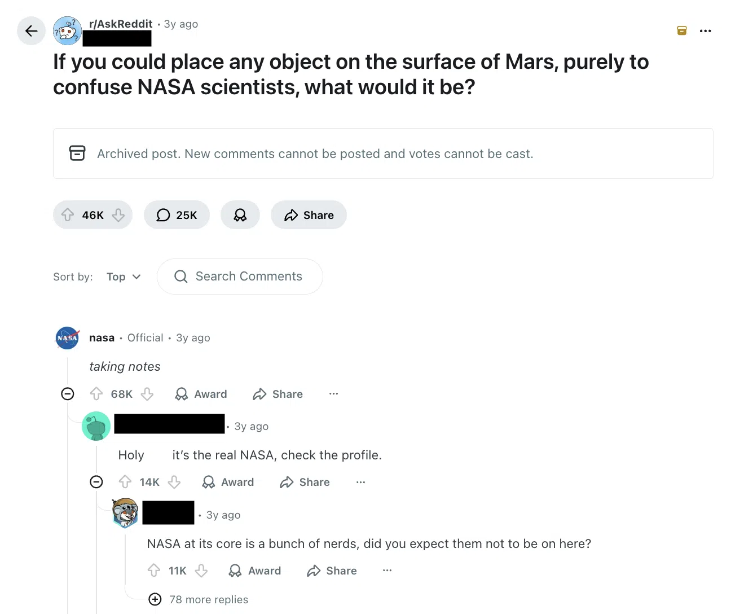Downvote the nasa comment
Viewport: 731px width, 614px height.
pos(147,394)
